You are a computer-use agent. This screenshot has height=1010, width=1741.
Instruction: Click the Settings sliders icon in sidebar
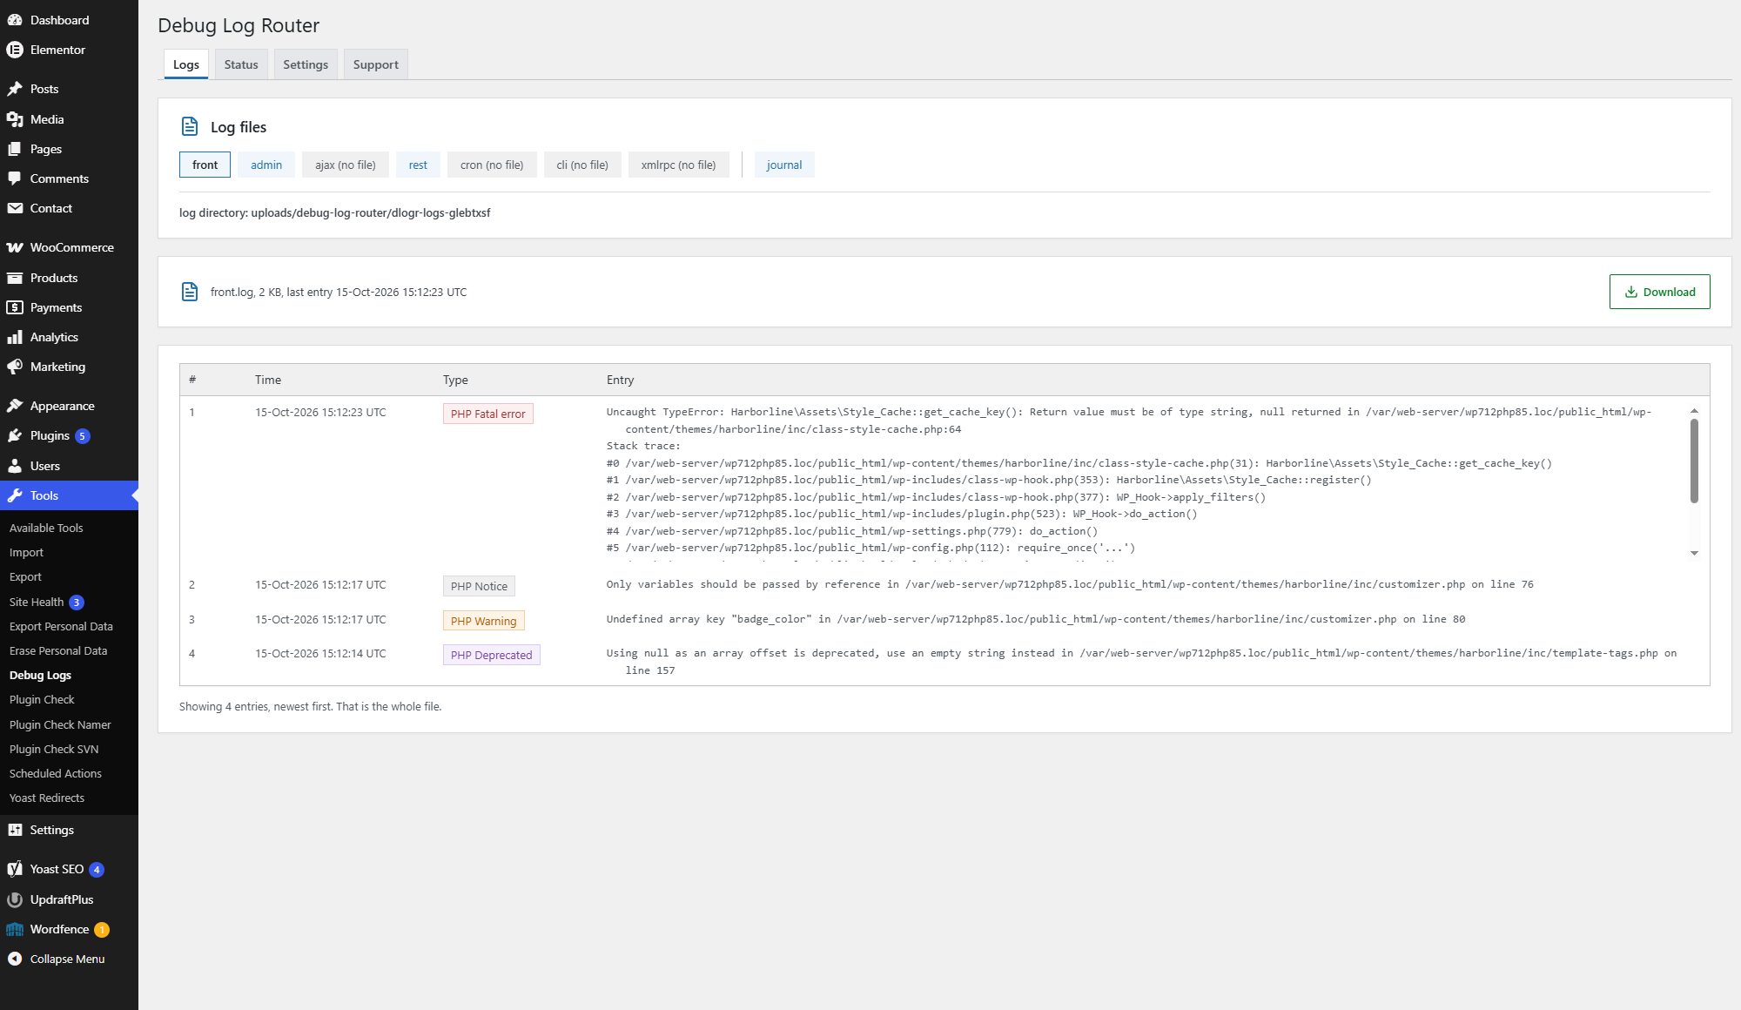click(x=15, y=830)
